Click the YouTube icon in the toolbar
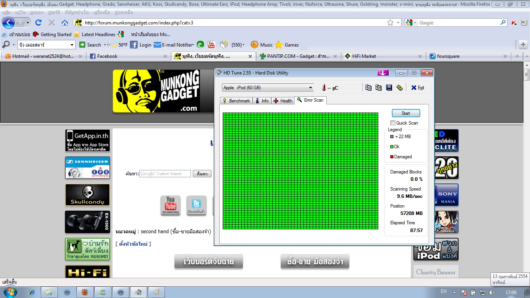 point(211,45)
